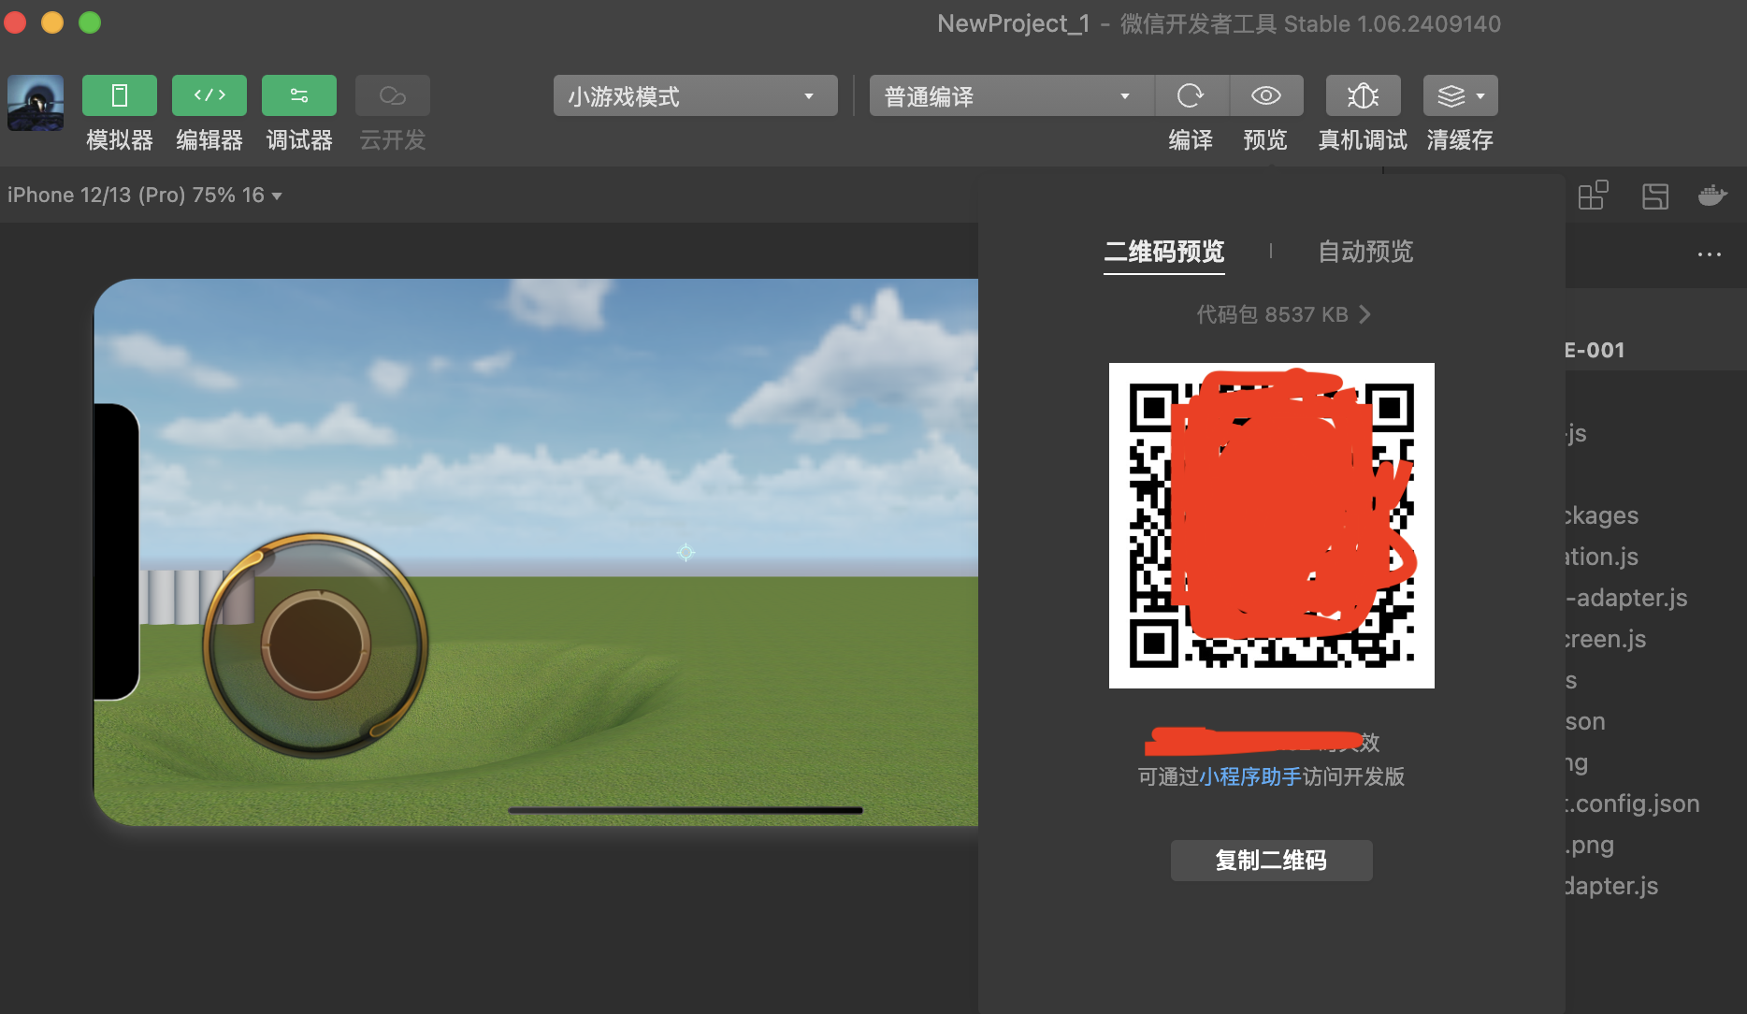Open the three-dot more options menu
Screen dimensions: 1747x1014
[x=1709, y=254]
